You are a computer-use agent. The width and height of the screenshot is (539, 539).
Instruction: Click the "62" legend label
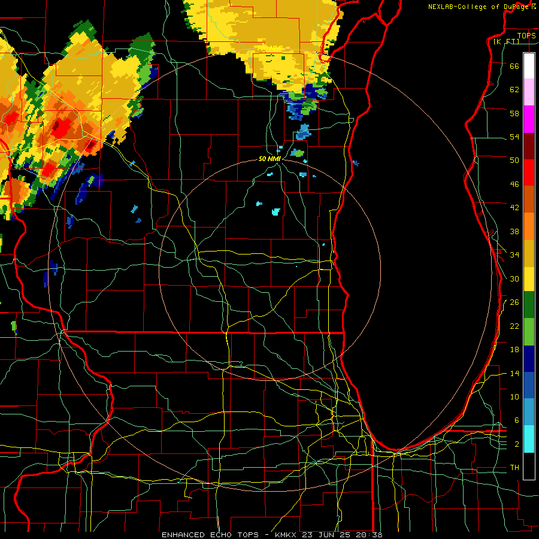pos(514,90)
